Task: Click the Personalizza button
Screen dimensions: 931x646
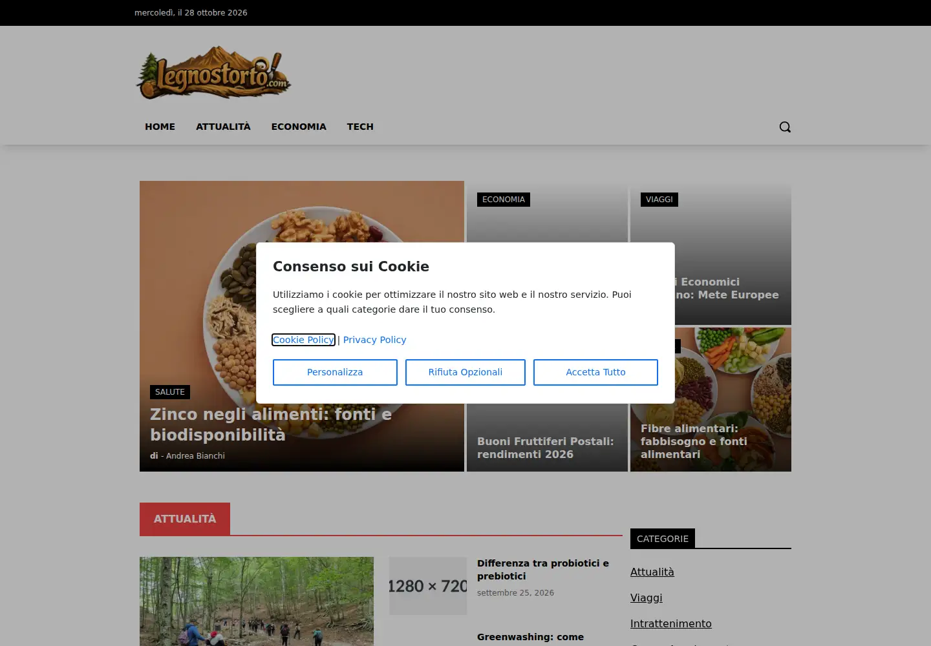Action: pyautogui.click(x=335, y=372)
